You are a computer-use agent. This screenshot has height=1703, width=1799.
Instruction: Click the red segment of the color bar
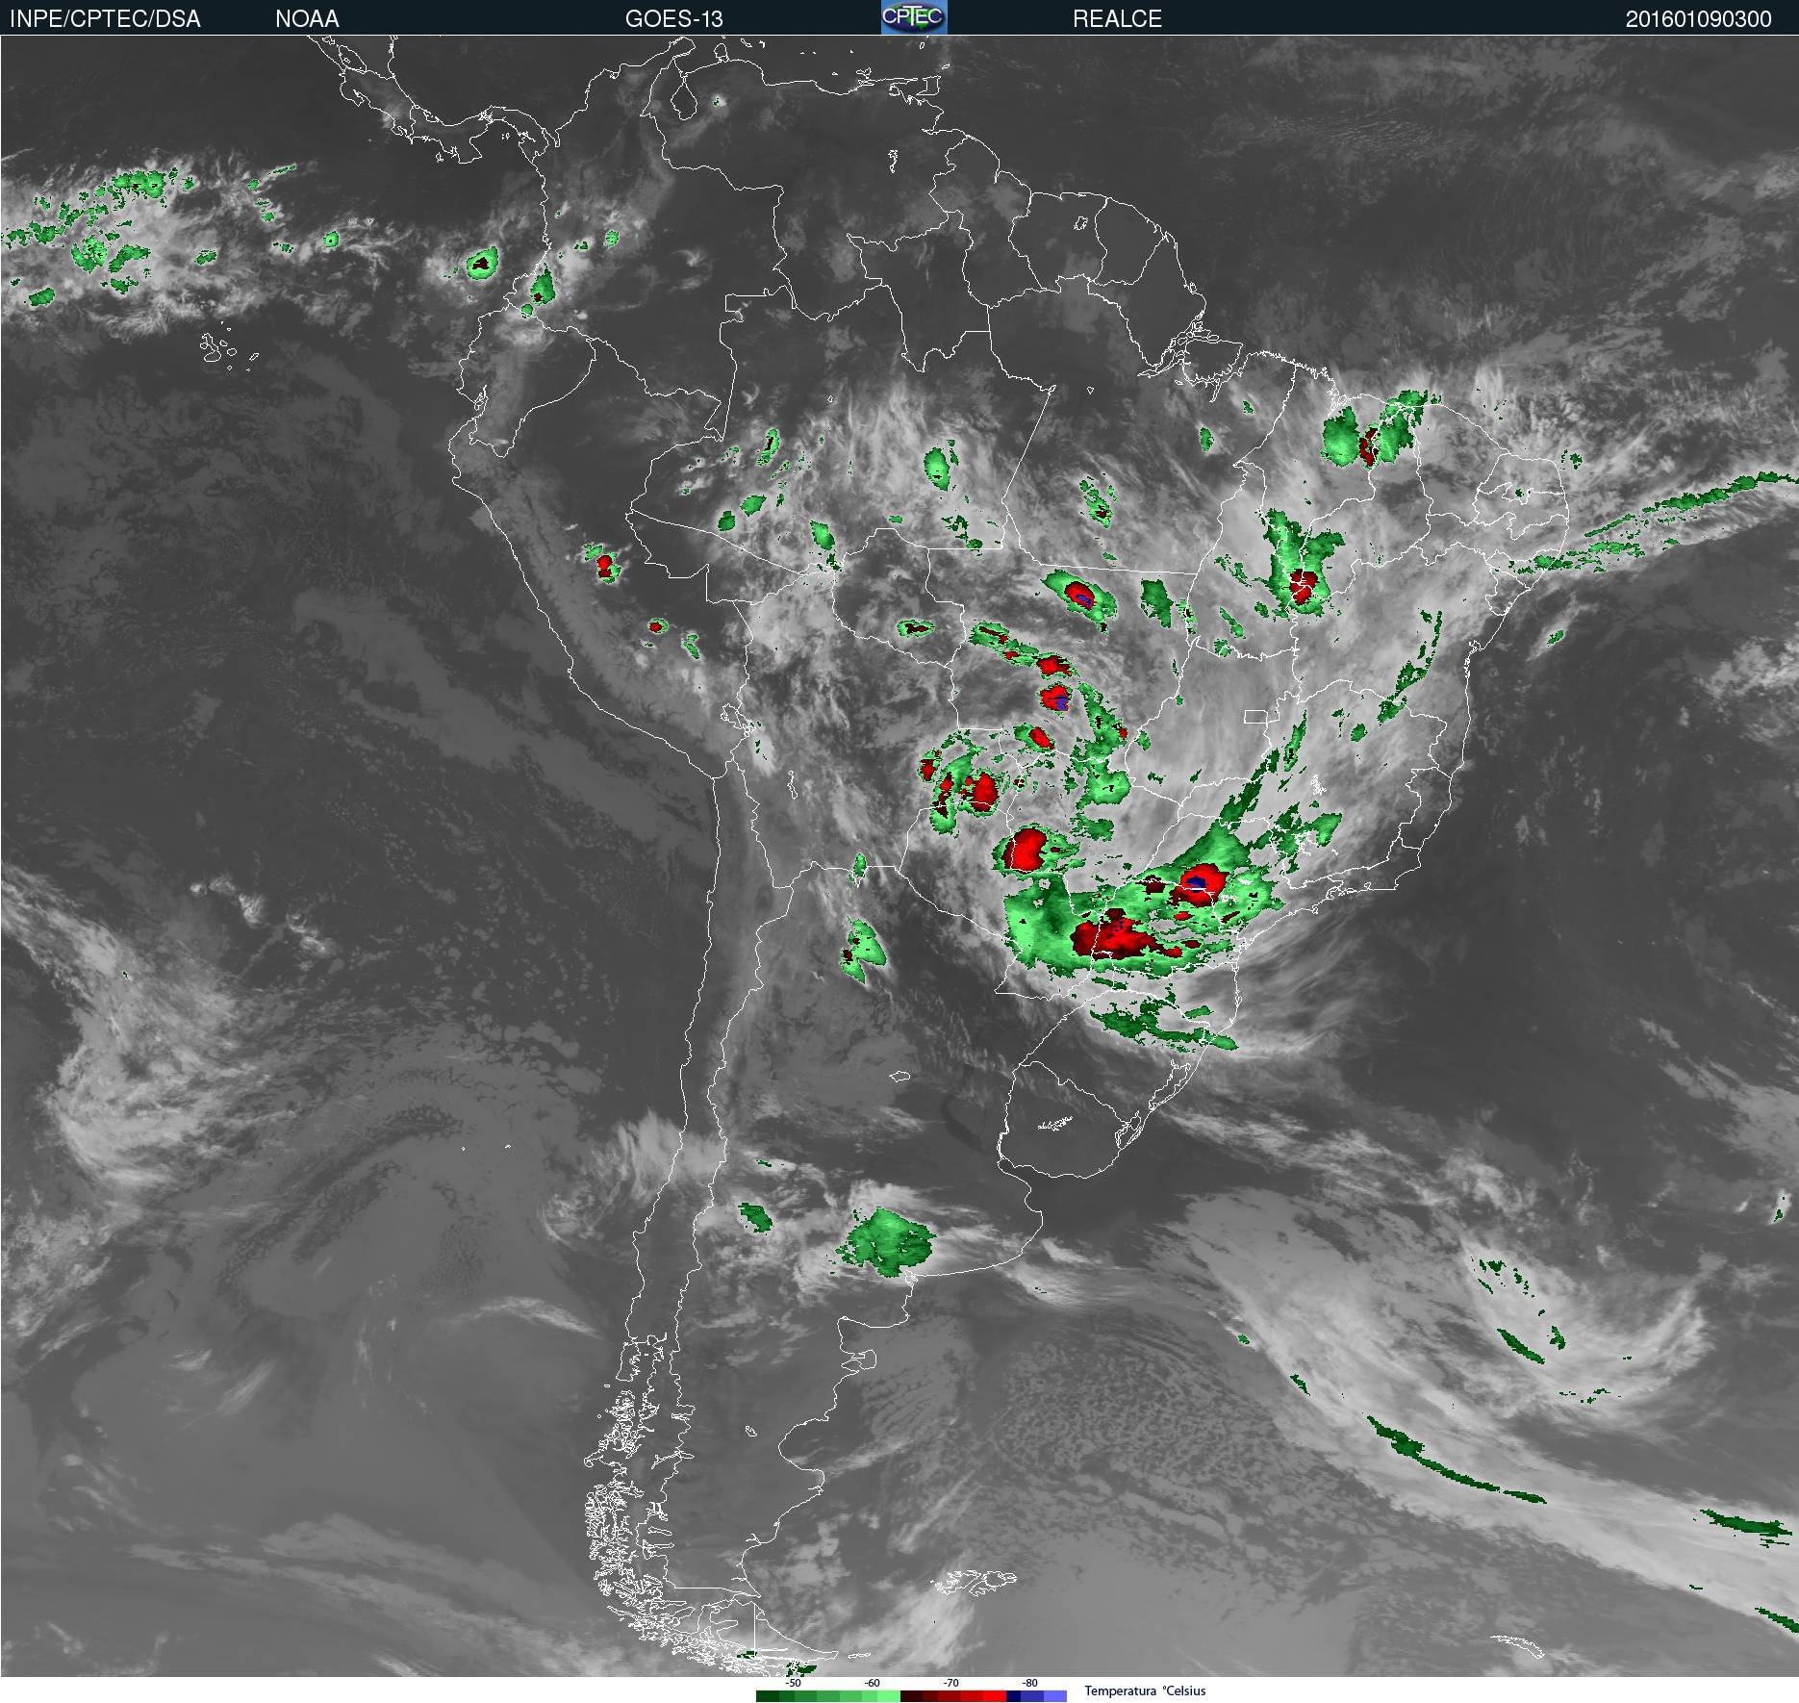(x=953, y=1696)
